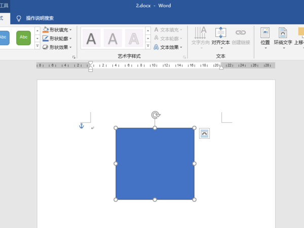Open the 形状效果 shape effects menu
This screenshot has width=304, height=228.
(57, 47)
